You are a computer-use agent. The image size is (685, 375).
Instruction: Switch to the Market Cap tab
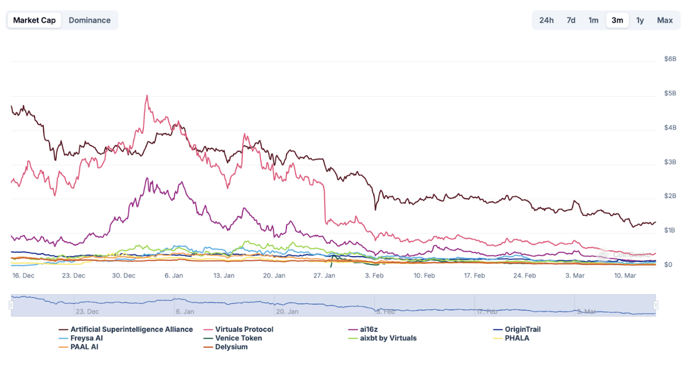[34, 20]
